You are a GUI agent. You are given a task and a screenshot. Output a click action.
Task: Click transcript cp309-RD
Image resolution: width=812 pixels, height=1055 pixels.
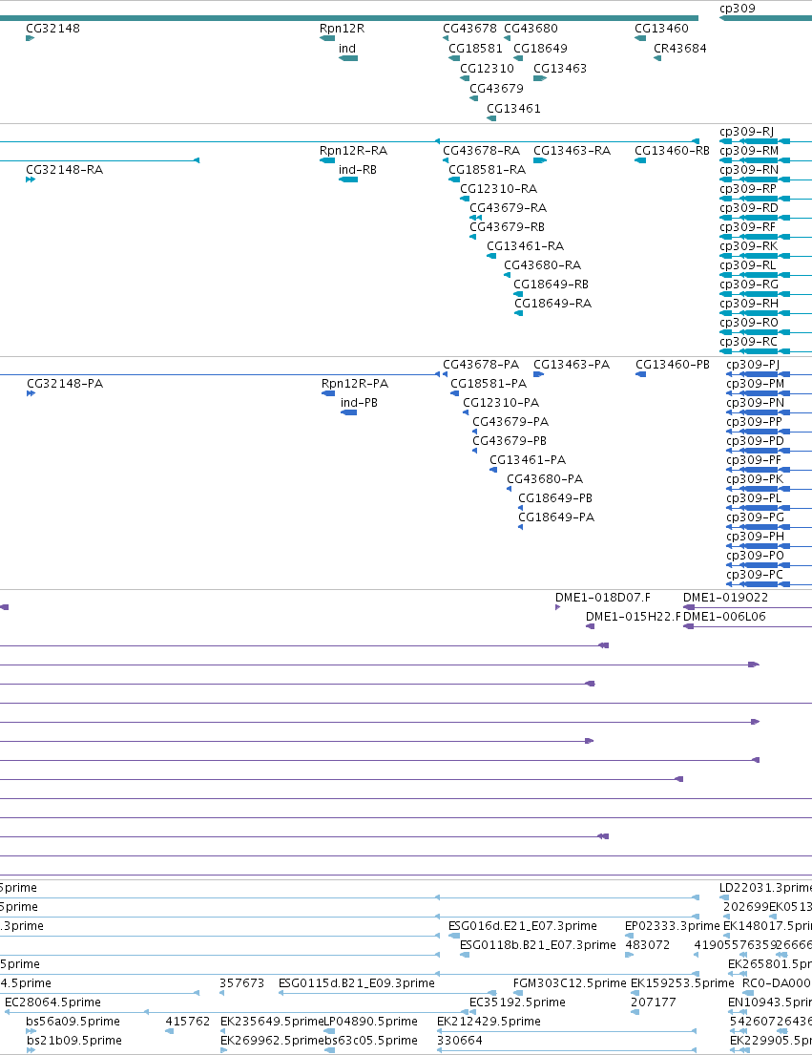(x=749, y=208)
